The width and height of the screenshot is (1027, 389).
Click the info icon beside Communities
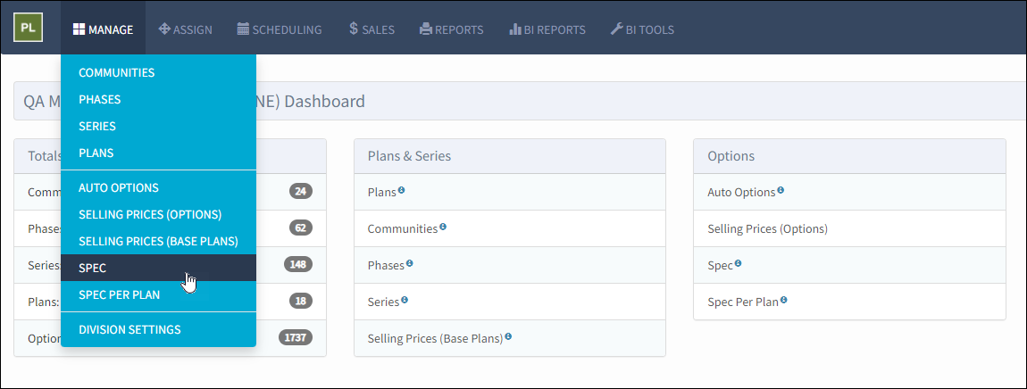(x=443, y=228)
